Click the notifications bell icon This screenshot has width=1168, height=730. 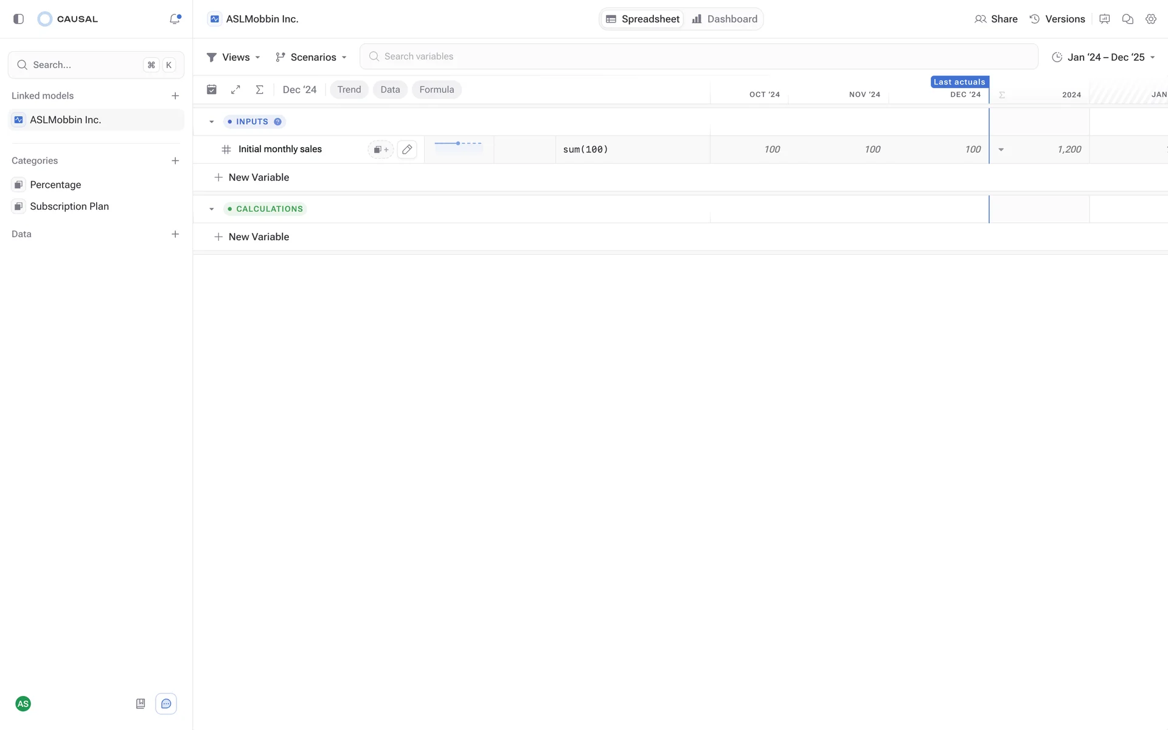point(175,19)
